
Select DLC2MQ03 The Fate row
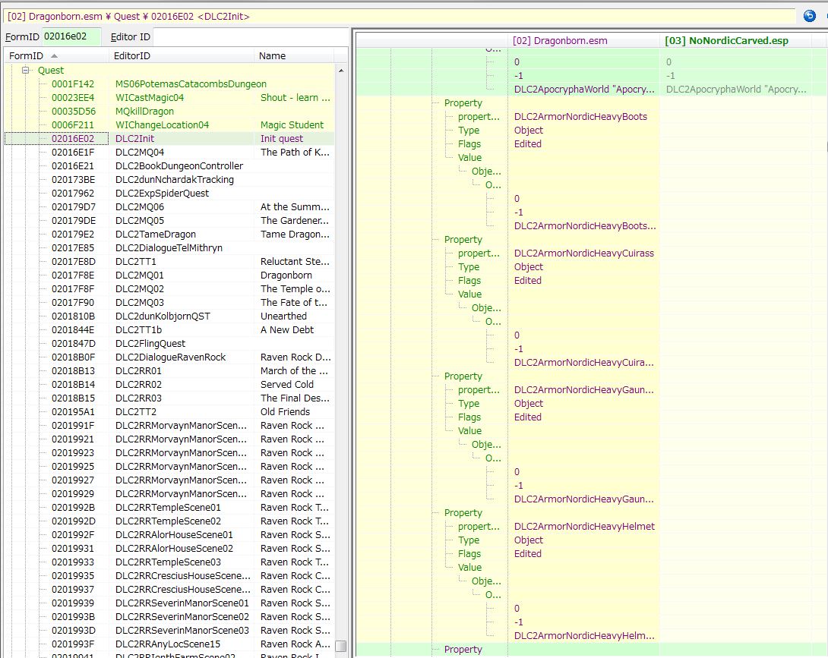[169, 303]
